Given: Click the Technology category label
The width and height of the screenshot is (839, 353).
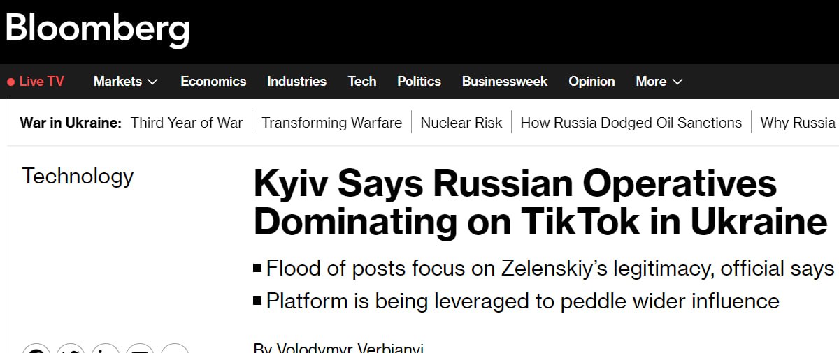Looking at the screenshot, I should 78,176.
